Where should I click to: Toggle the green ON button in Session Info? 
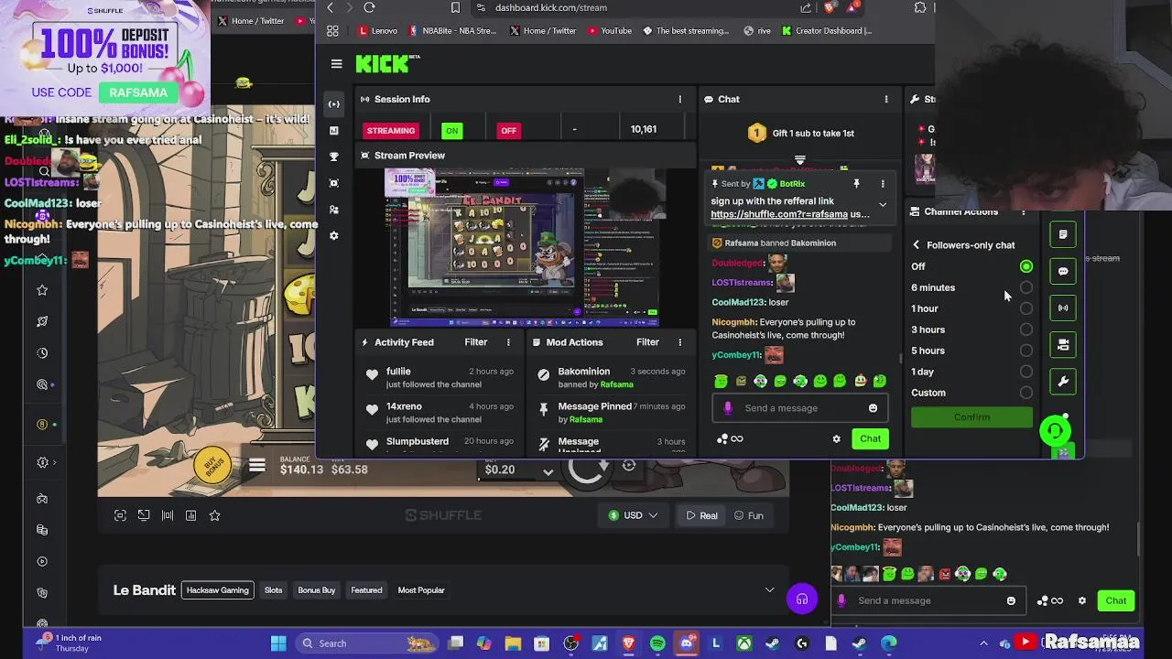coord(452,131)
